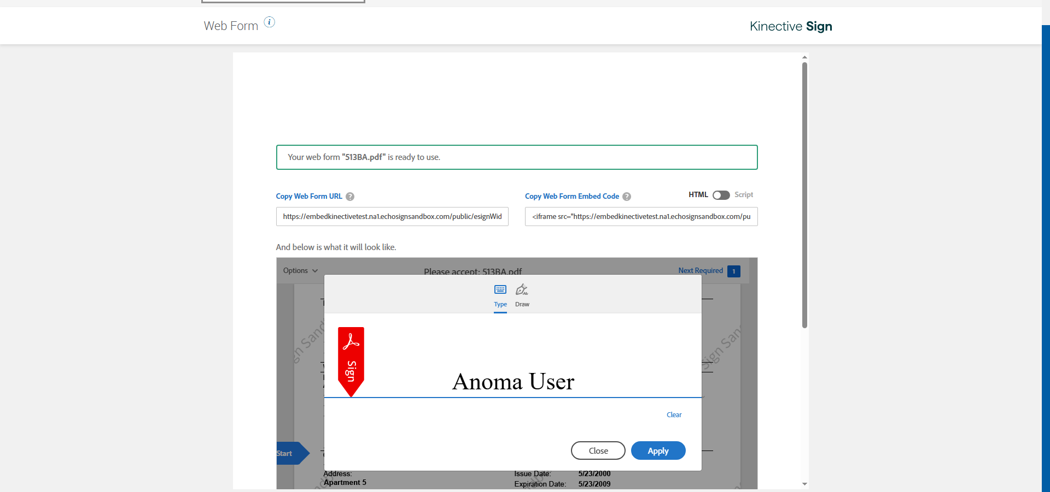
Task: Click the info icon next to Web Form
Action: click(x=270, y=22)
